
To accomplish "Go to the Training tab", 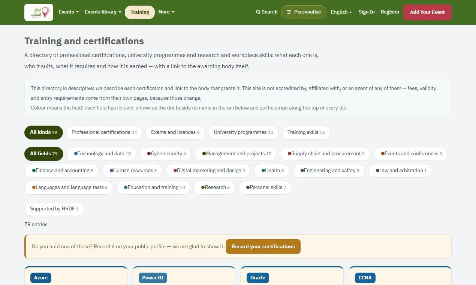I will point(140,12).
